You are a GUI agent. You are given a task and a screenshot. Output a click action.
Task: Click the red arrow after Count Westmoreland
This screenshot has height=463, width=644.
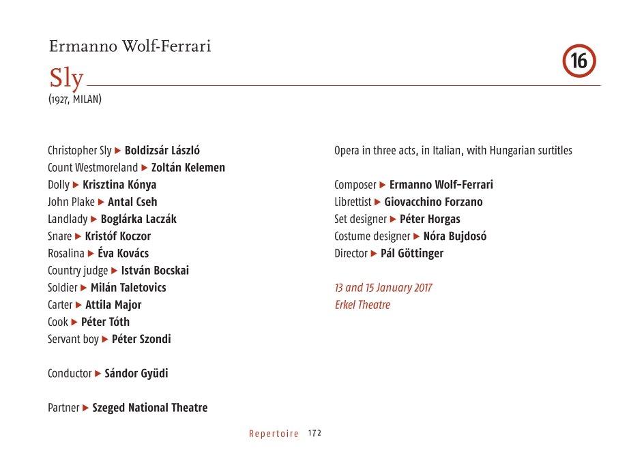pyautogui.click(x=145, y=168)
